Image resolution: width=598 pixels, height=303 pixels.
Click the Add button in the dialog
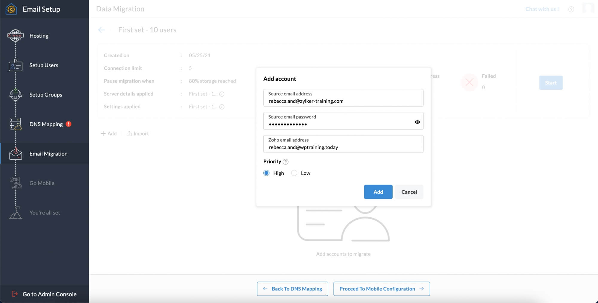pos(378,192)
